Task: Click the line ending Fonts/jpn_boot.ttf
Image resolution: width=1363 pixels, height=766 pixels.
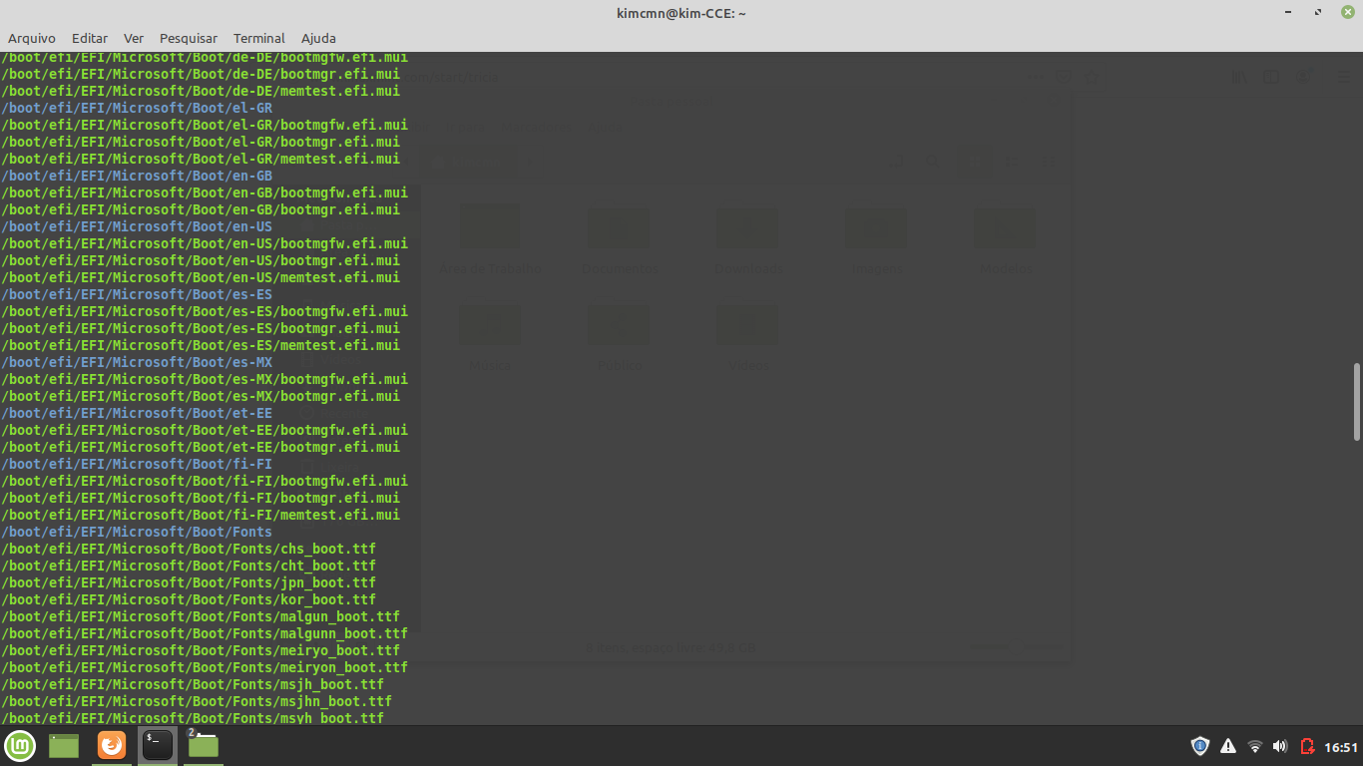Action: coord(189,582)
